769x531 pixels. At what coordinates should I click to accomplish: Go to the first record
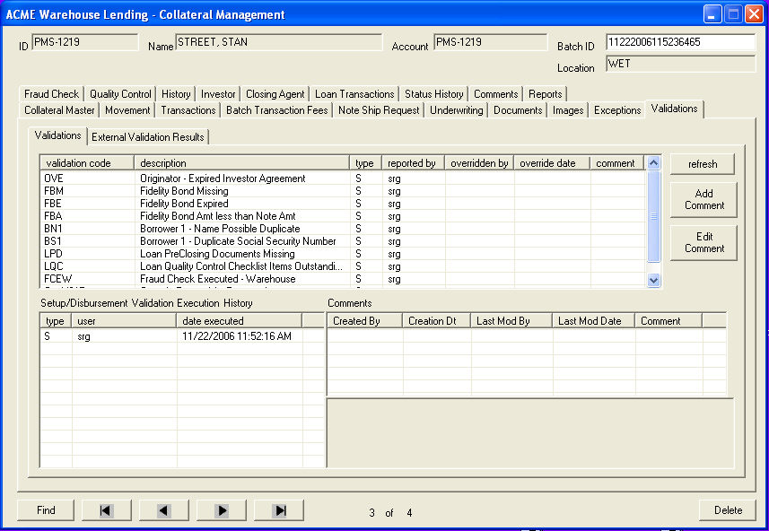coord(106,509)
